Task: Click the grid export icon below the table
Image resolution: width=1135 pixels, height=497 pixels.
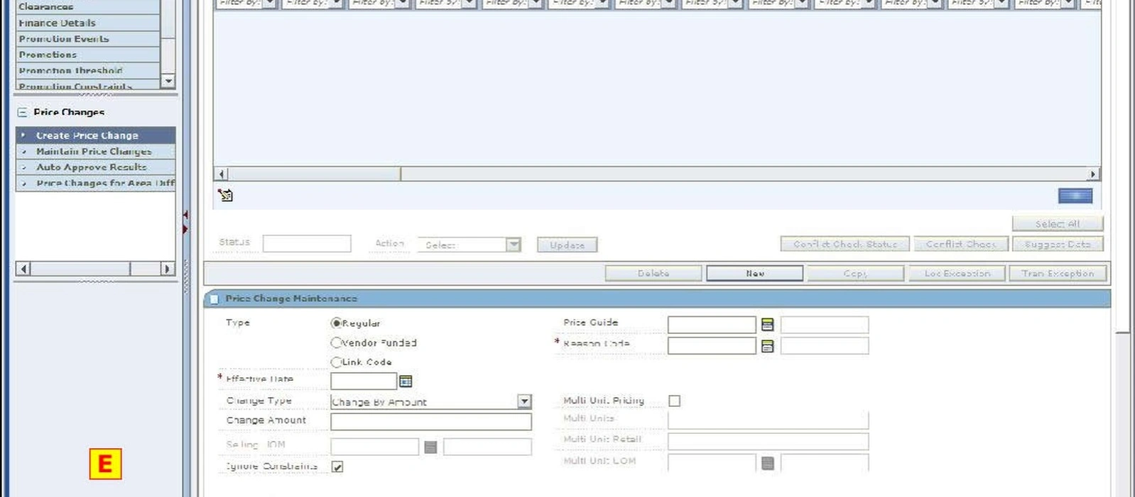Action: (225, 195)
